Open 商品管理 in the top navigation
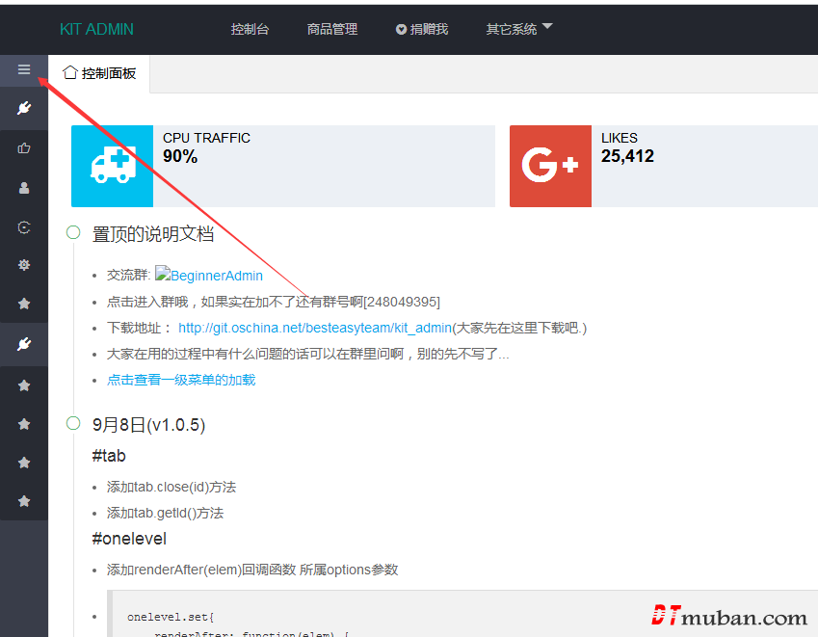The image size is (818, 637). coord(332,29)
